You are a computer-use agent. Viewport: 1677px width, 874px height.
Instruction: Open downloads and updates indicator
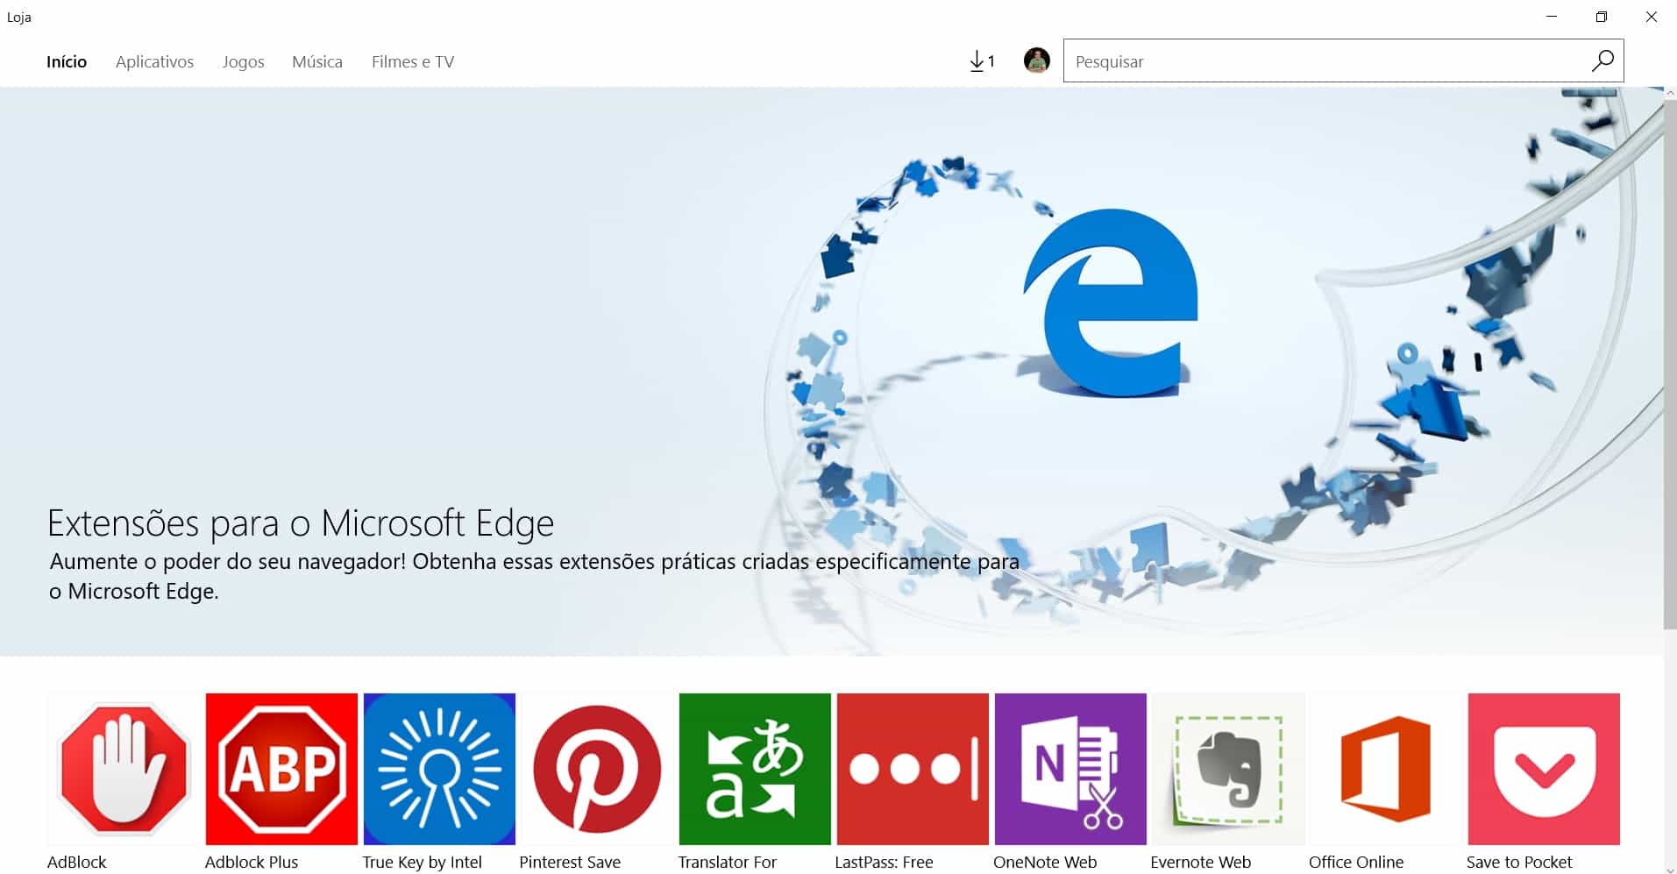point(982,61)
